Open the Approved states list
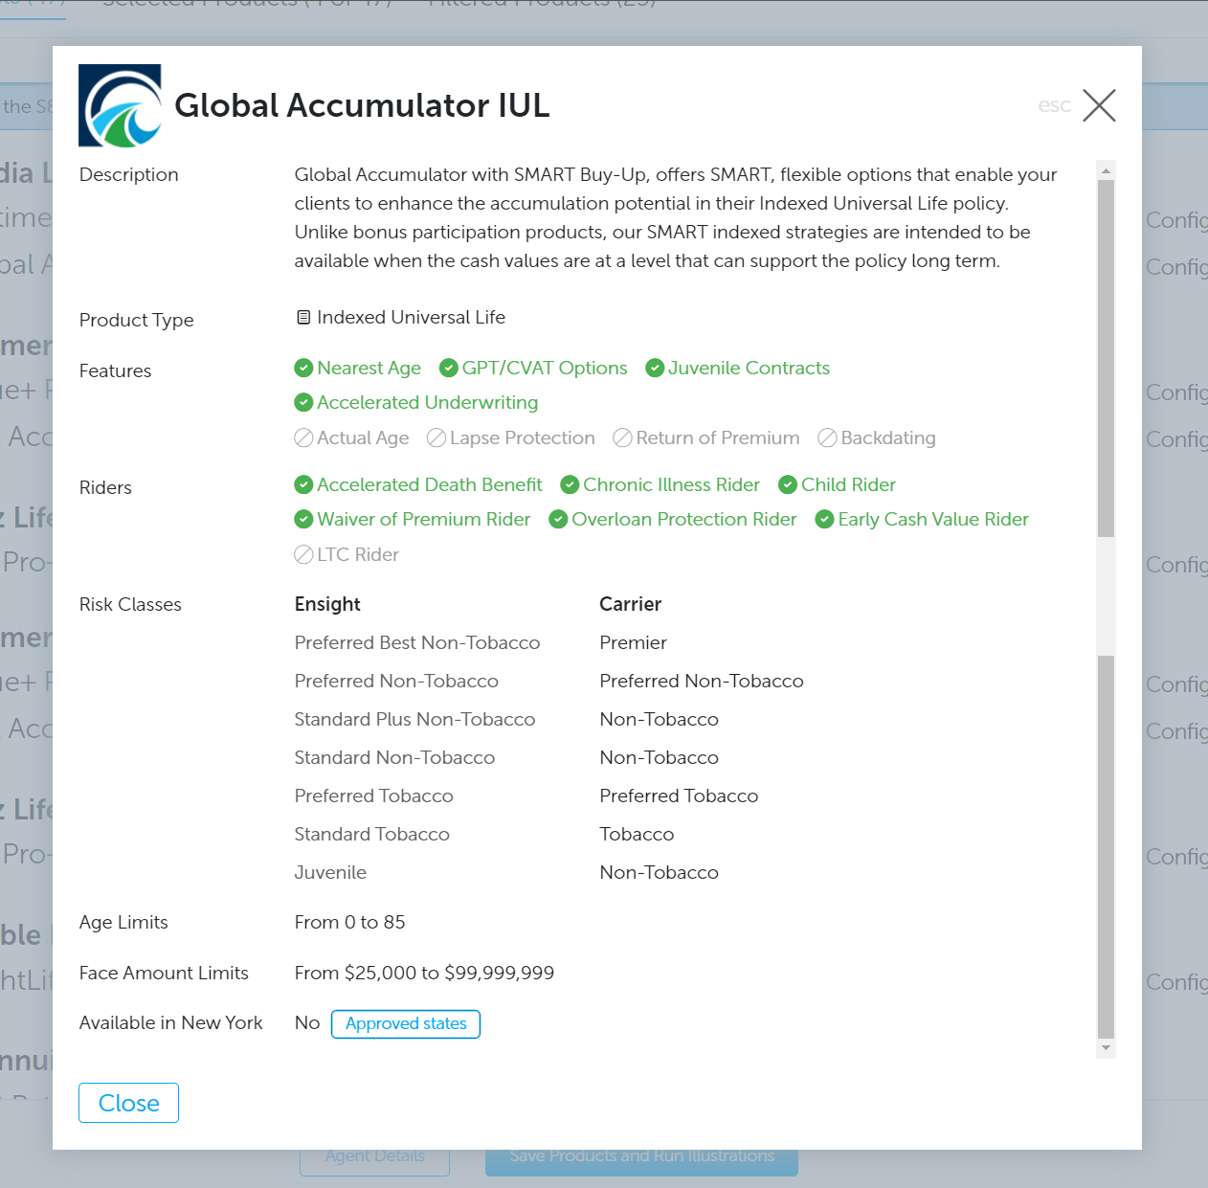 (406, 1023)
